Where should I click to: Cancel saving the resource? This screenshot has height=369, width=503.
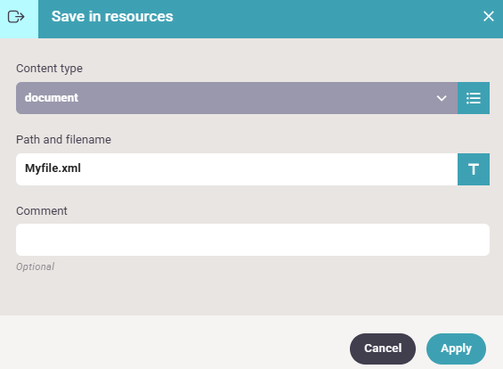pyautogui.click(x=383, y=348)
